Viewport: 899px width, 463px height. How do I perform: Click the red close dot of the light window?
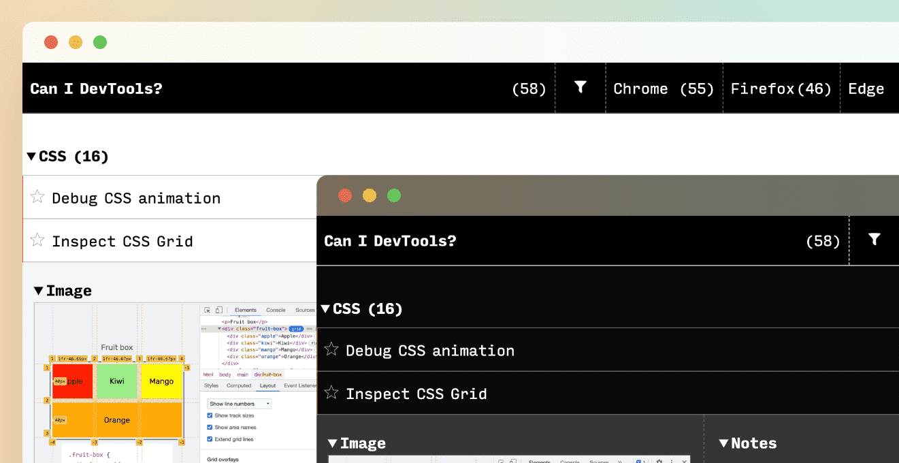click(51, 42)
